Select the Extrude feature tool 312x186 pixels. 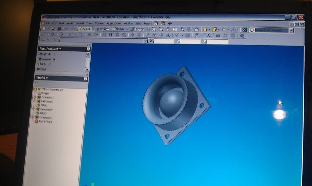(x=47, y=54)
